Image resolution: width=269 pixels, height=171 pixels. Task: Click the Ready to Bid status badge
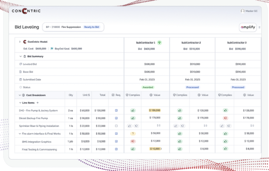92,27
